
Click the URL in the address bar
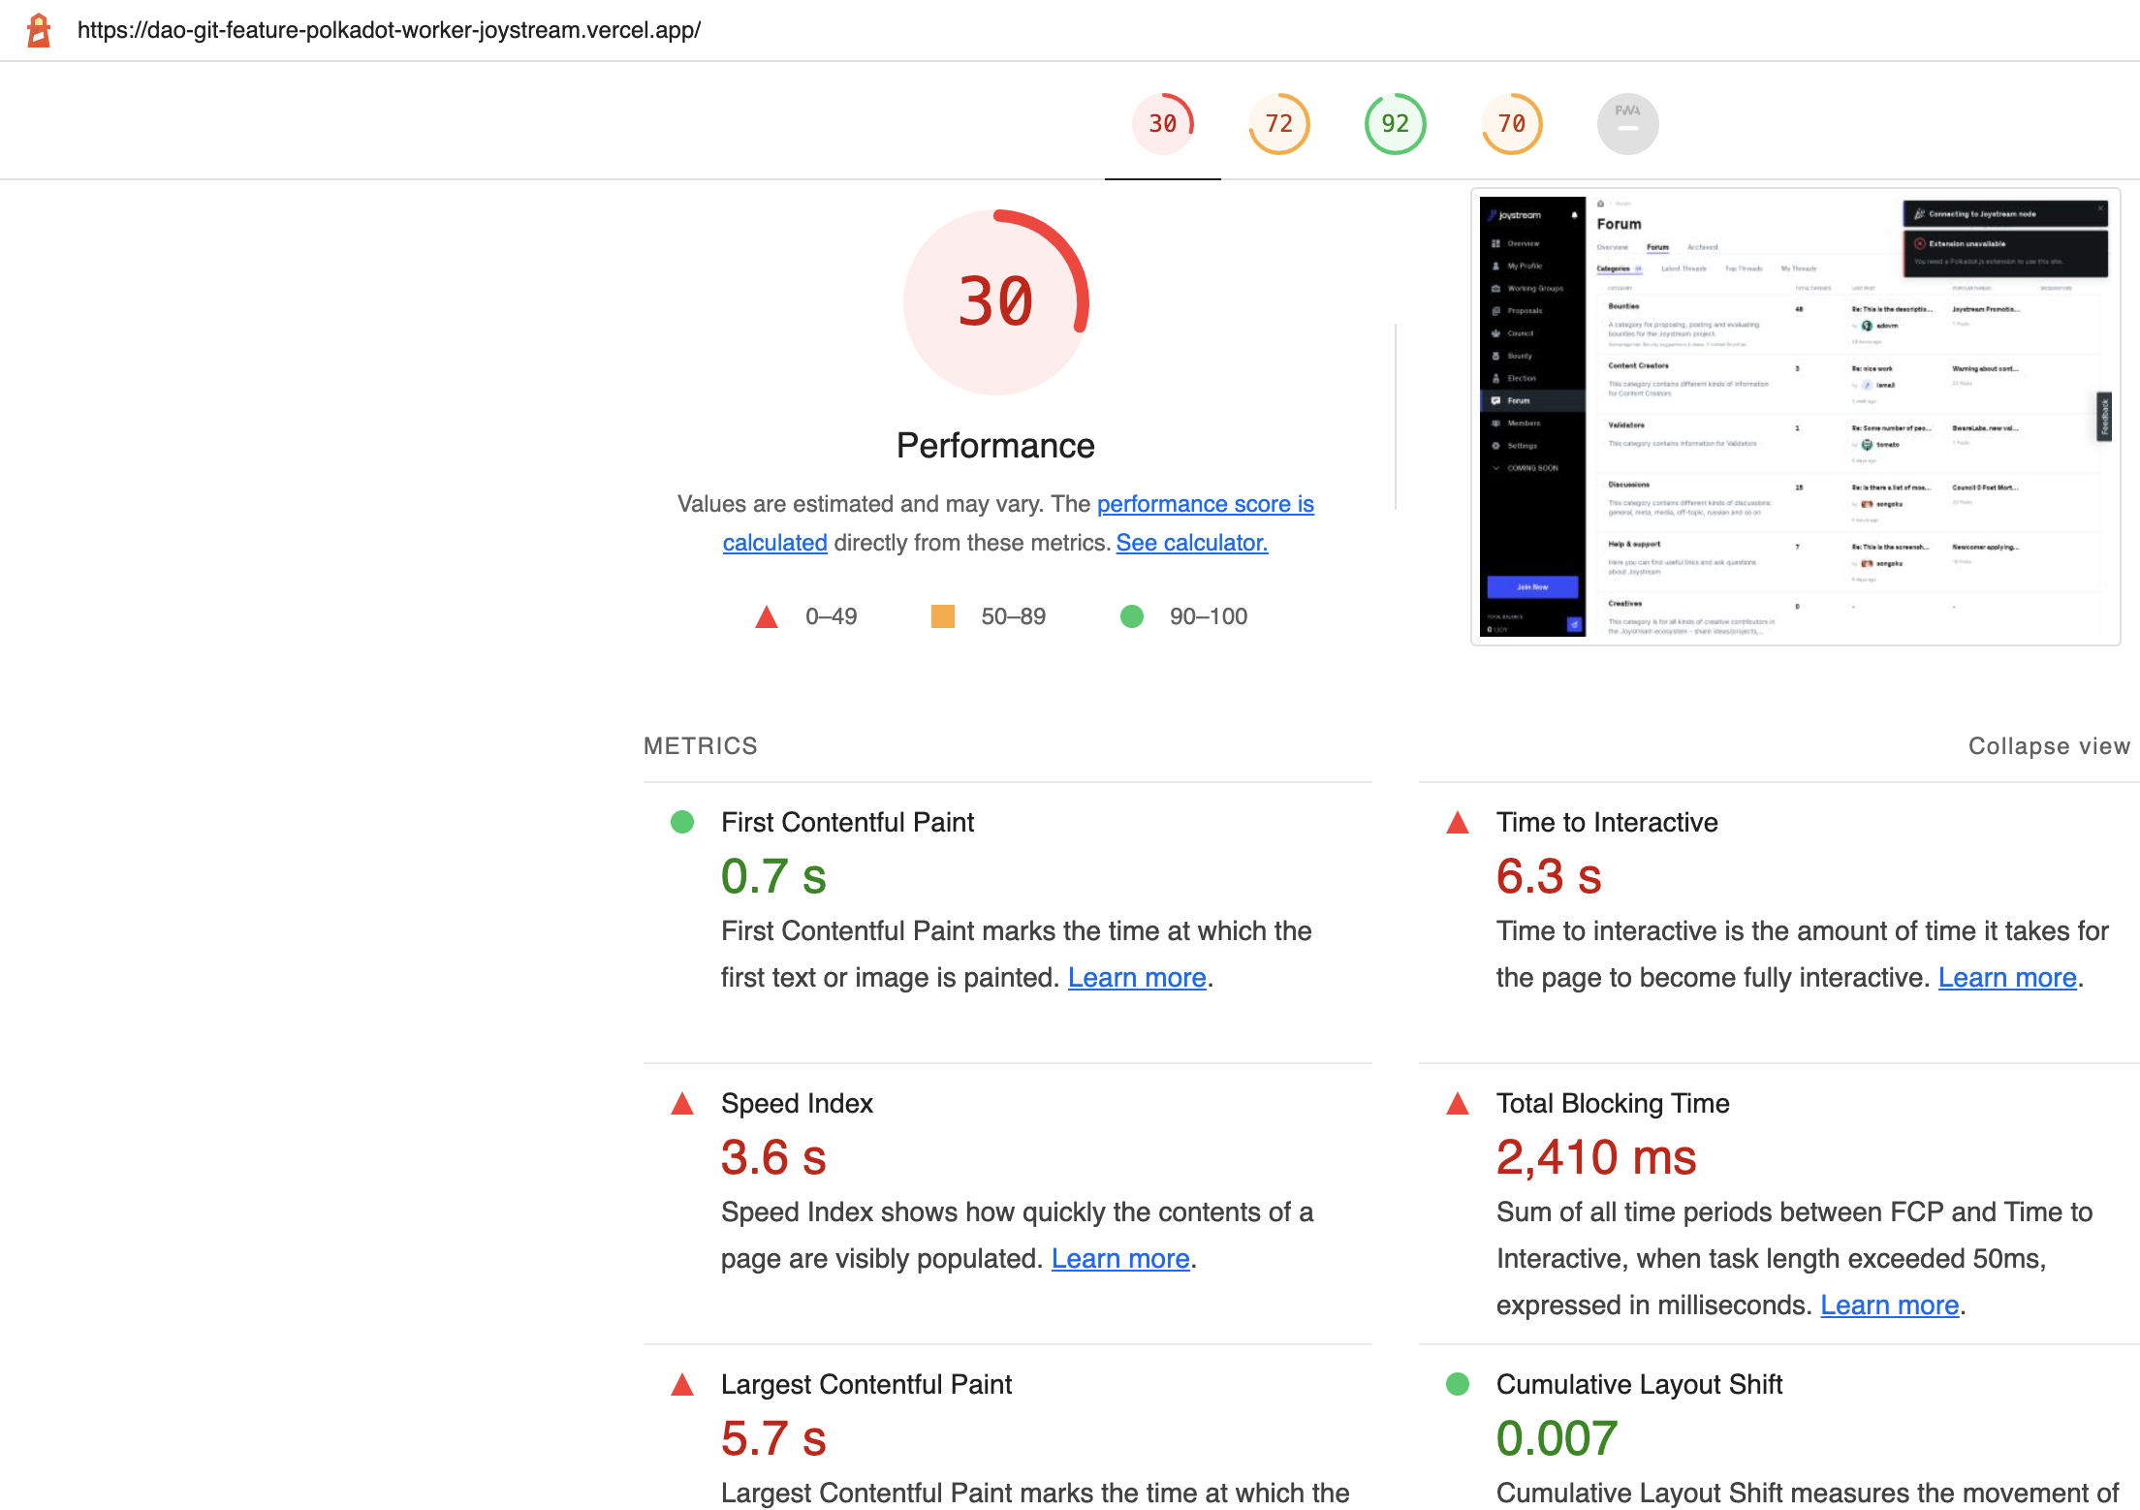[390, 30]
